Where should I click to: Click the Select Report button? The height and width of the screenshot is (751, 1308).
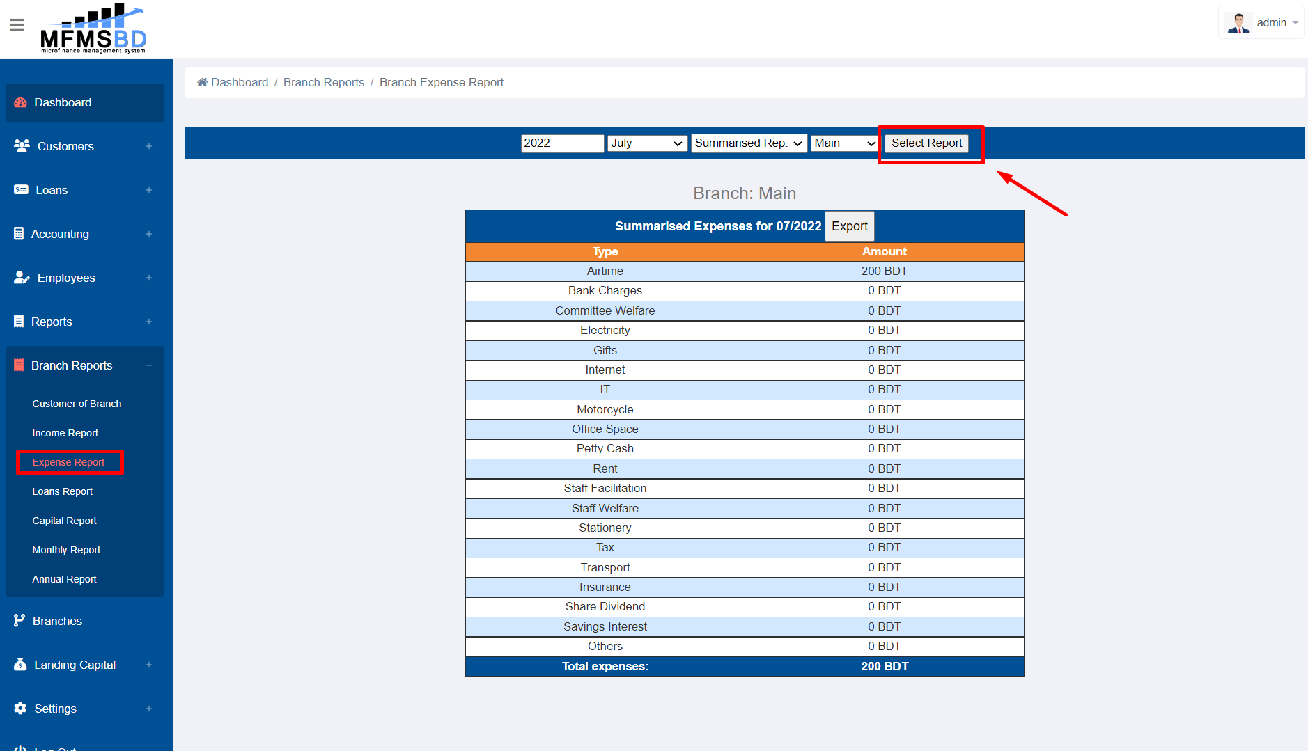click(926, 143)
